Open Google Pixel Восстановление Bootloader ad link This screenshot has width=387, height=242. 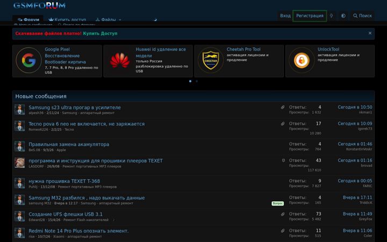(65, 55)
